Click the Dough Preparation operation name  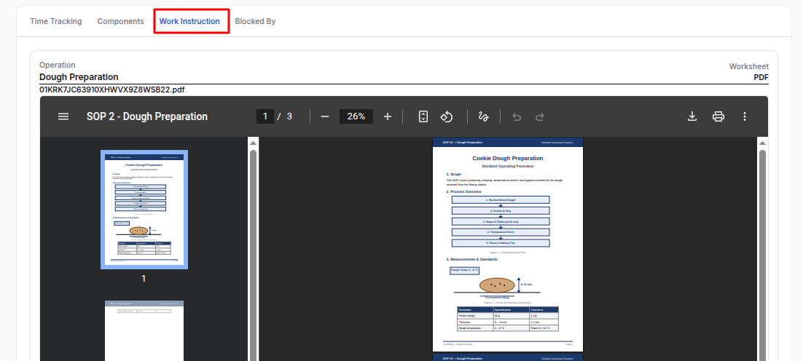pyautogui.click(x=79, y=77)
